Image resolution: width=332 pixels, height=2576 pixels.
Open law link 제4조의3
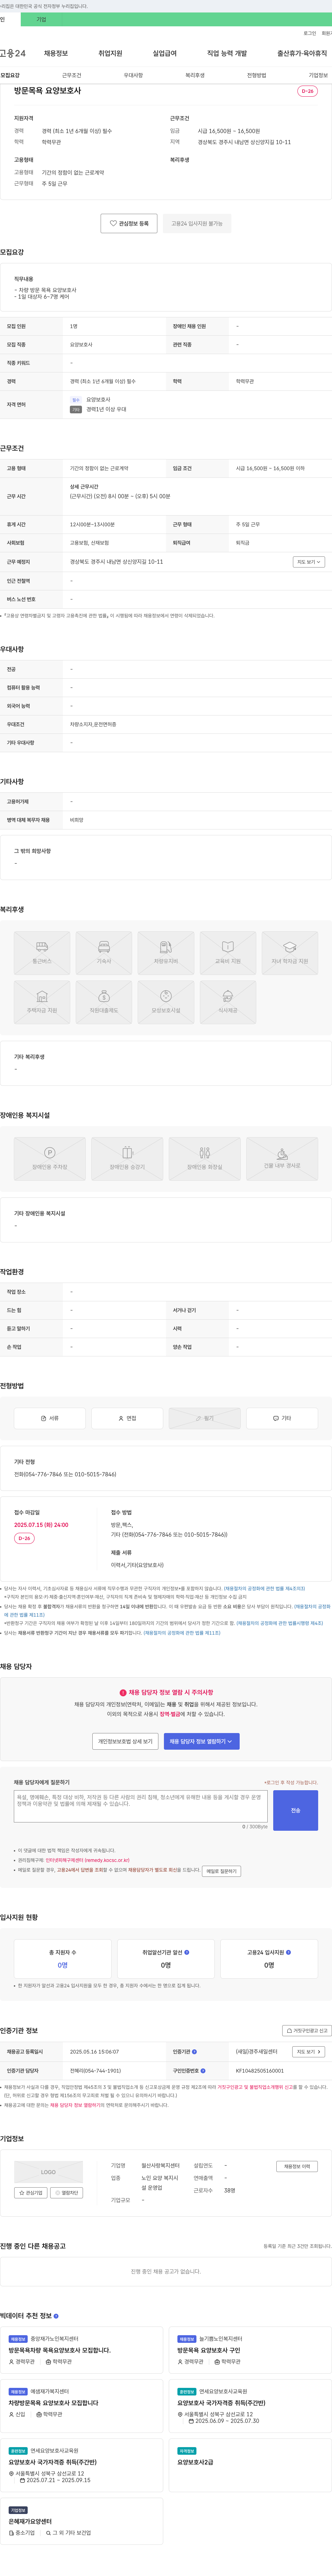point(264,1588)
